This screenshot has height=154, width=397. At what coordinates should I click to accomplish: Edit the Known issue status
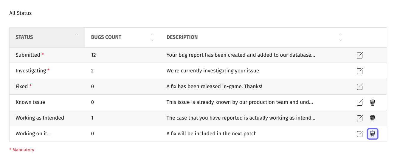click(360, 102)
